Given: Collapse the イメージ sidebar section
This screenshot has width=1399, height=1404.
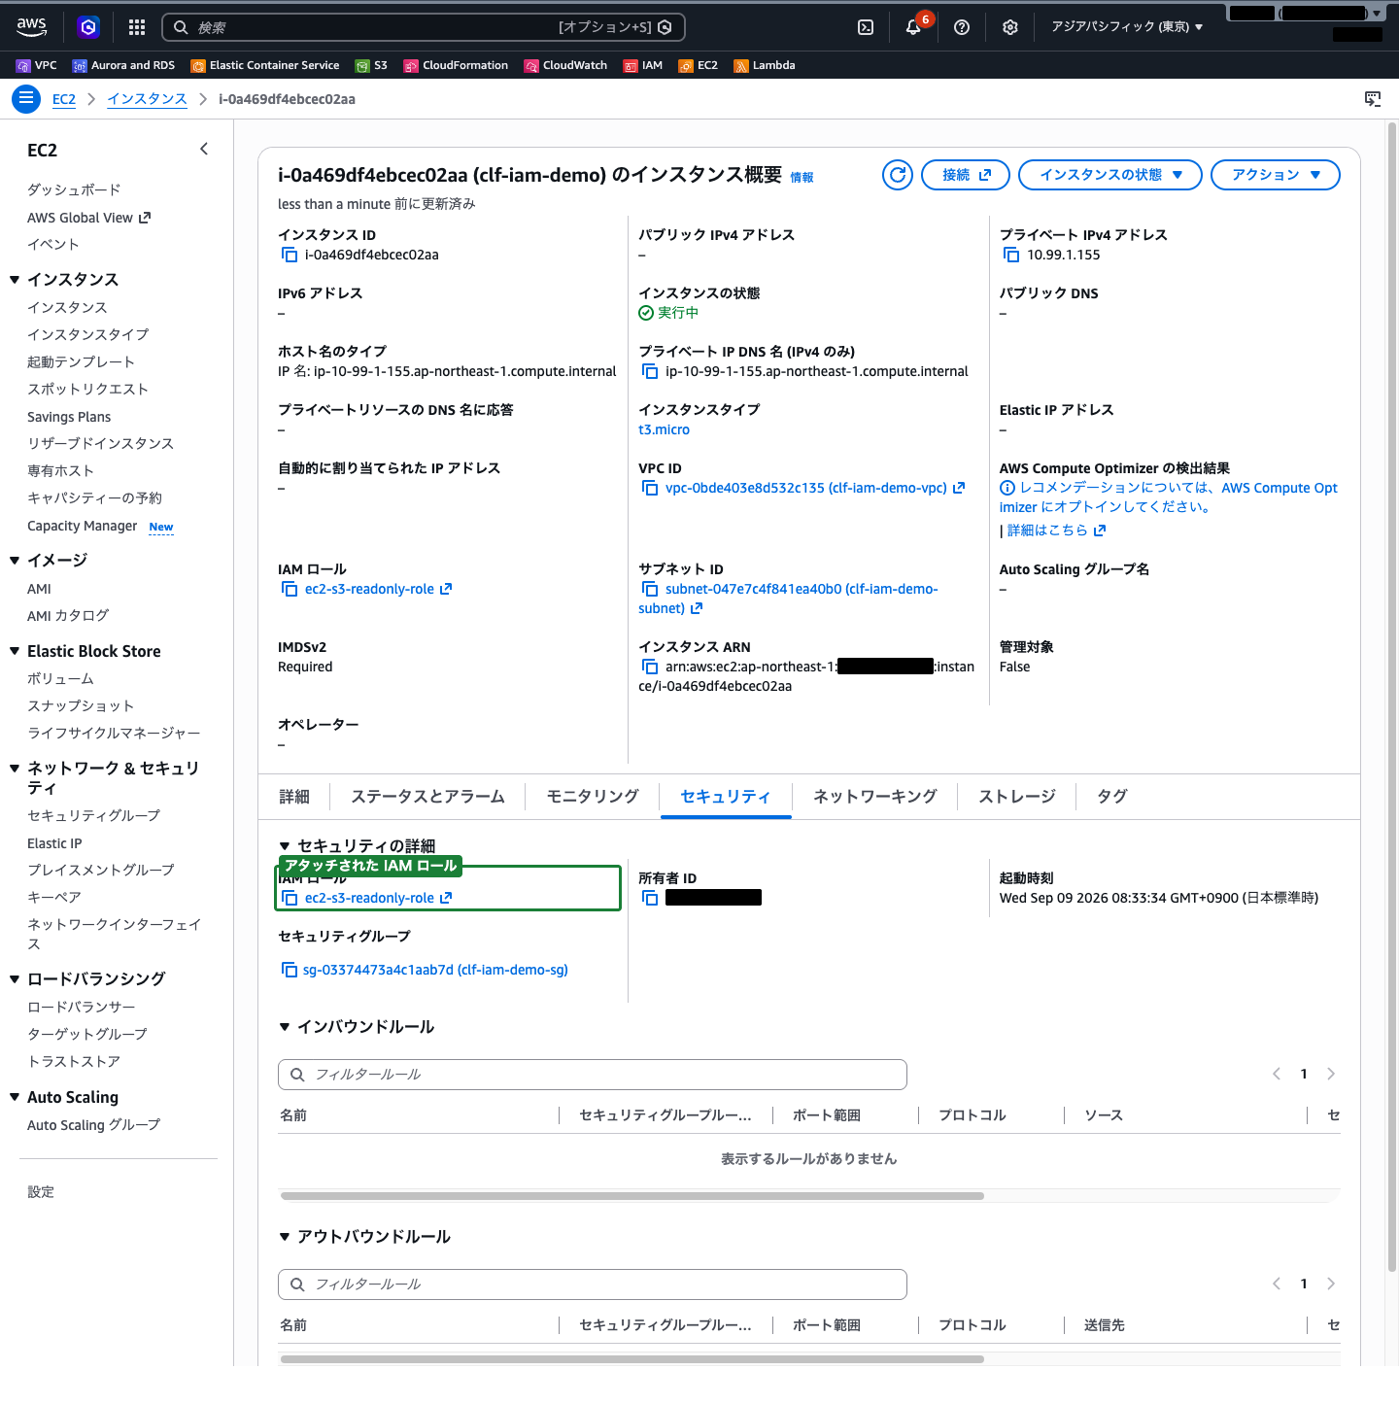Looking at the screenshot, I should click(x=15, y=561).
